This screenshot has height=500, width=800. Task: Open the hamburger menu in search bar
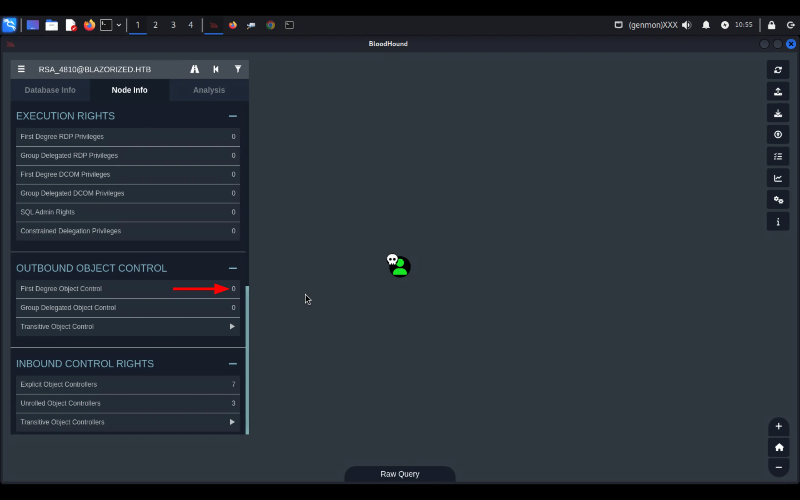pyautogui.click(x=21, y=69)
